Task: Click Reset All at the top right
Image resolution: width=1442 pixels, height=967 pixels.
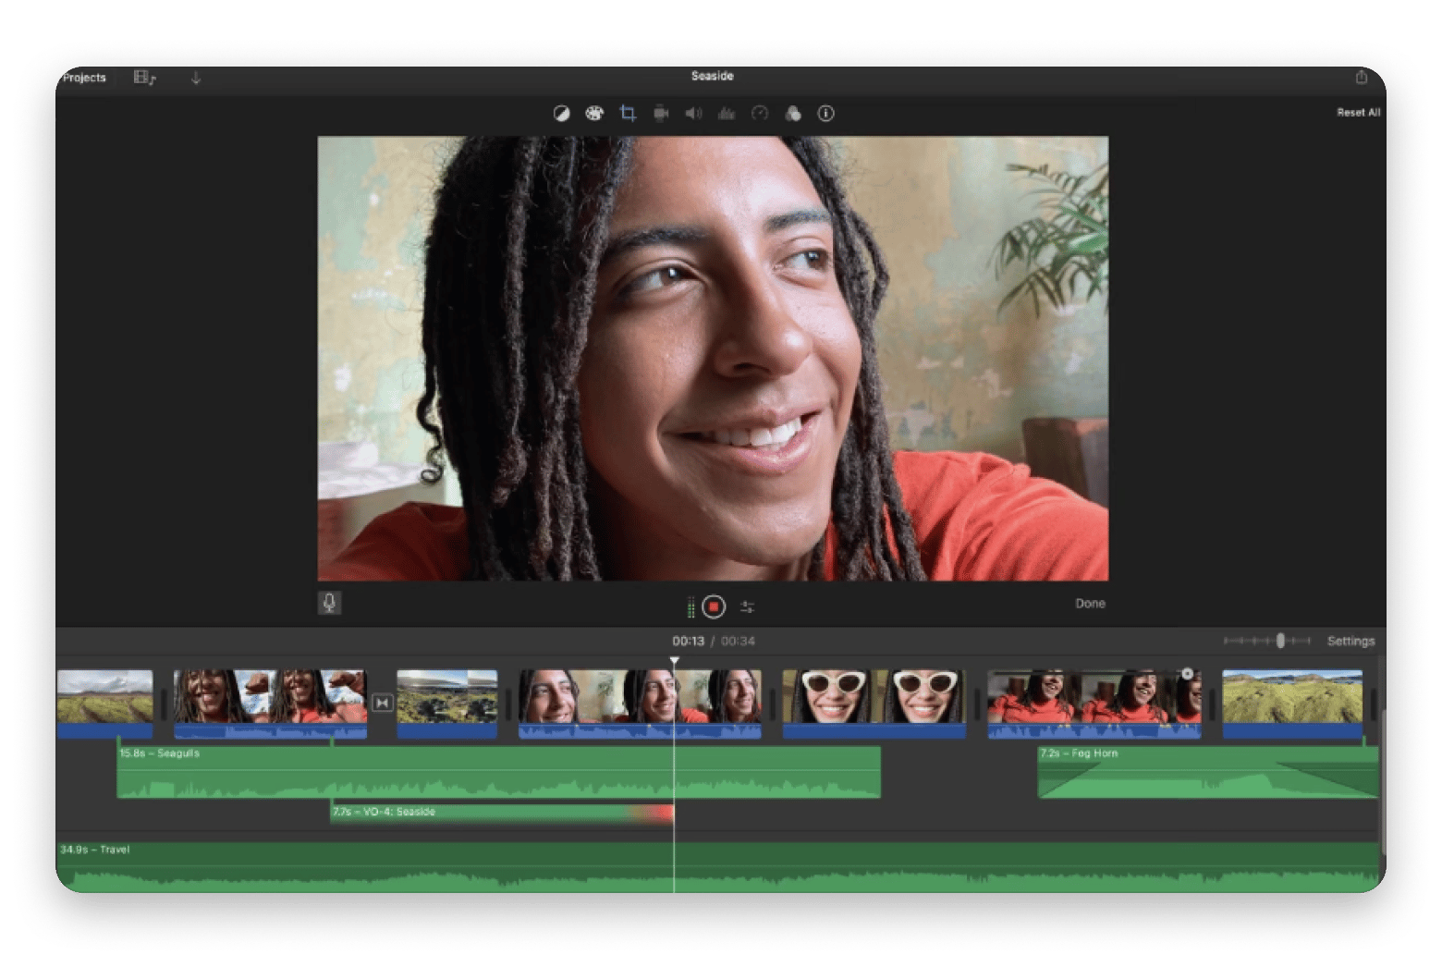Action: pyautogui.click(x=1358, y=111)
